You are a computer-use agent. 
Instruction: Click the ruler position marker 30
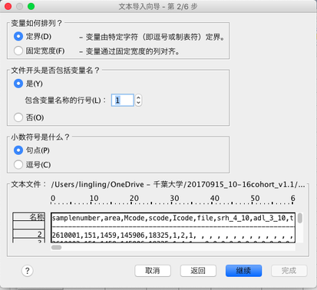(174, 198)
